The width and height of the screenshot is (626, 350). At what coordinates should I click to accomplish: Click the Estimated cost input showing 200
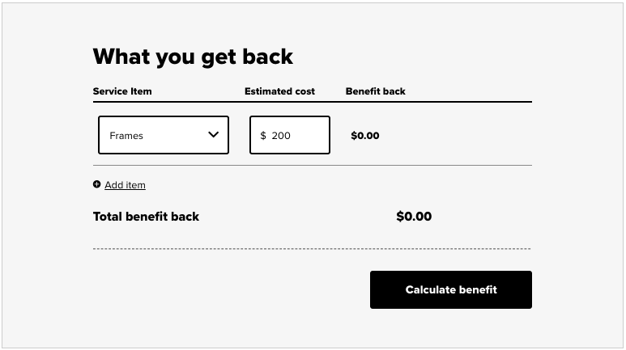coord(290,135)
